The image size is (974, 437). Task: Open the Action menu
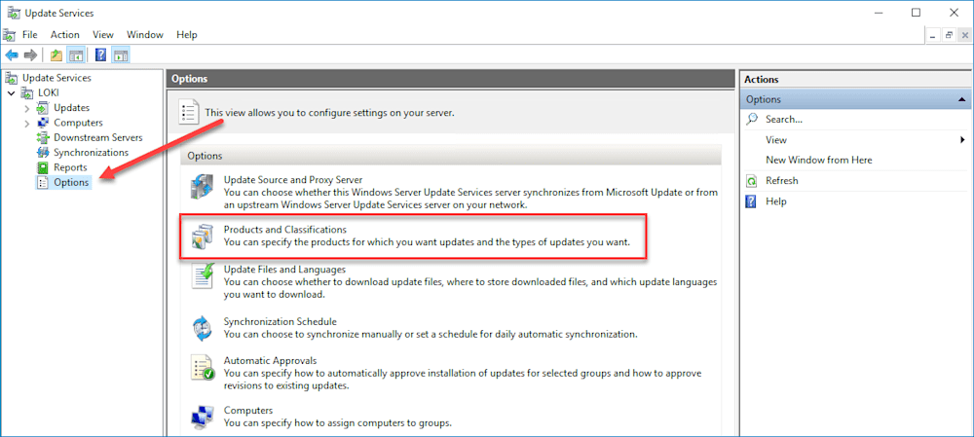click(x=65, y=35)
